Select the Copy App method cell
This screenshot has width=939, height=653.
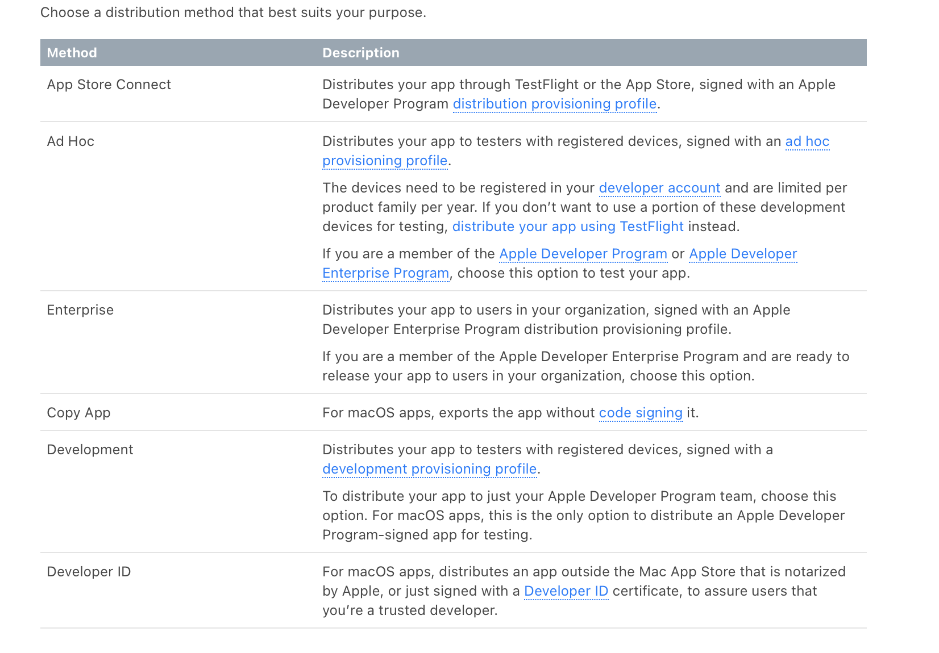[x=78, y=413]
